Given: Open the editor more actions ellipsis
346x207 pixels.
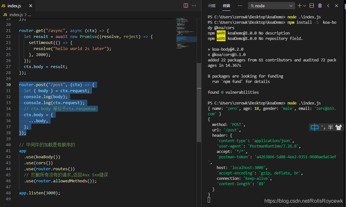Looking at the screenshot, I should pos(194,5).
